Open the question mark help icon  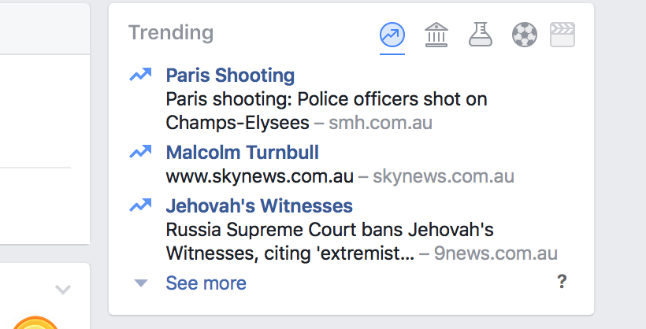pos(562,282)
